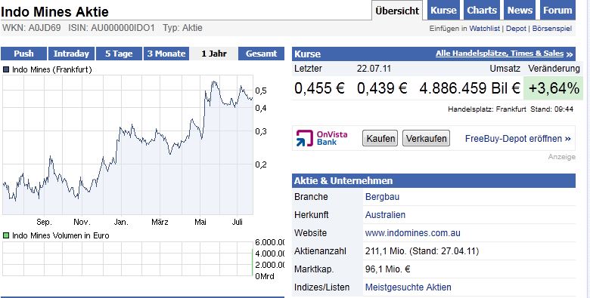Select the 3 Monate chart range
Image resolution: width=590 pixels, height=298 pixels.
pyautogui.click(x=166, y=54)
